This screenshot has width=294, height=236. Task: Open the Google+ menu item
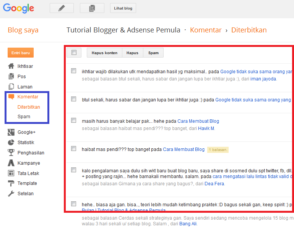tap(26, 132)
